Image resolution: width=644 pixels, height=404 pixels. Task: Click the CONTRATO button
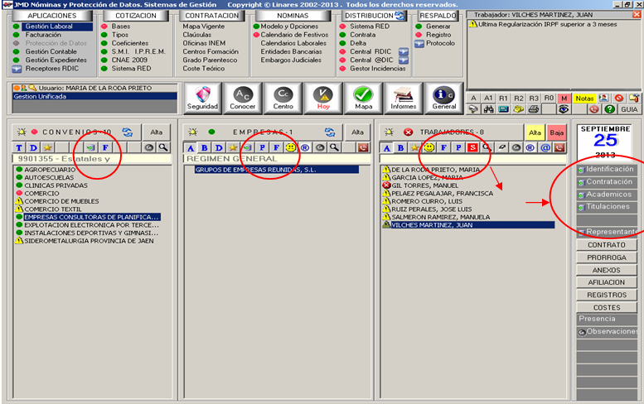click(607, 245)
